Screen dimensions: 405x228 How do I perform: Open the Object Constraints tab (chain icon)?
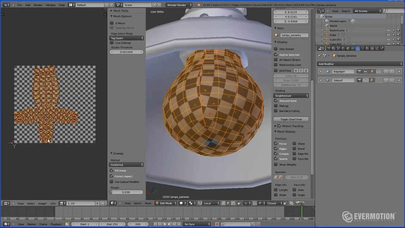point(353,48)
